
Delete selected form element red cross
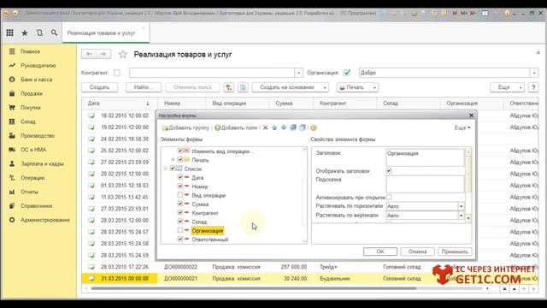click(x=265, y=127)
